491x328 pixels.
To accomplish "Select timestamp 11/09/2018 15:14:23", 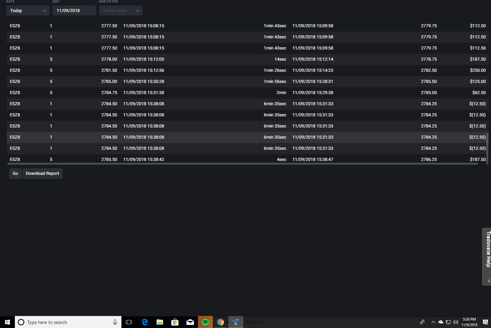I will tap(313, 70).
